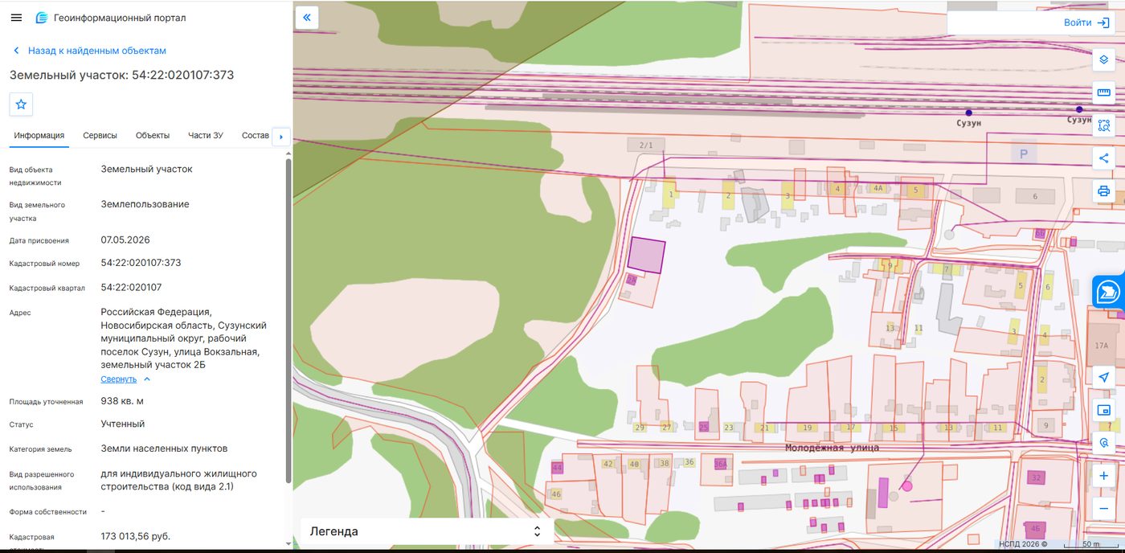Viewport: 1125px width, 553px height.
Task: Collapse the left info panel
Action: tap(307, 17)
